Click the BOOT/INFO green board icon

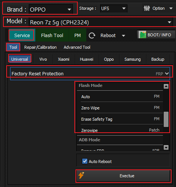tap(142, 35)
